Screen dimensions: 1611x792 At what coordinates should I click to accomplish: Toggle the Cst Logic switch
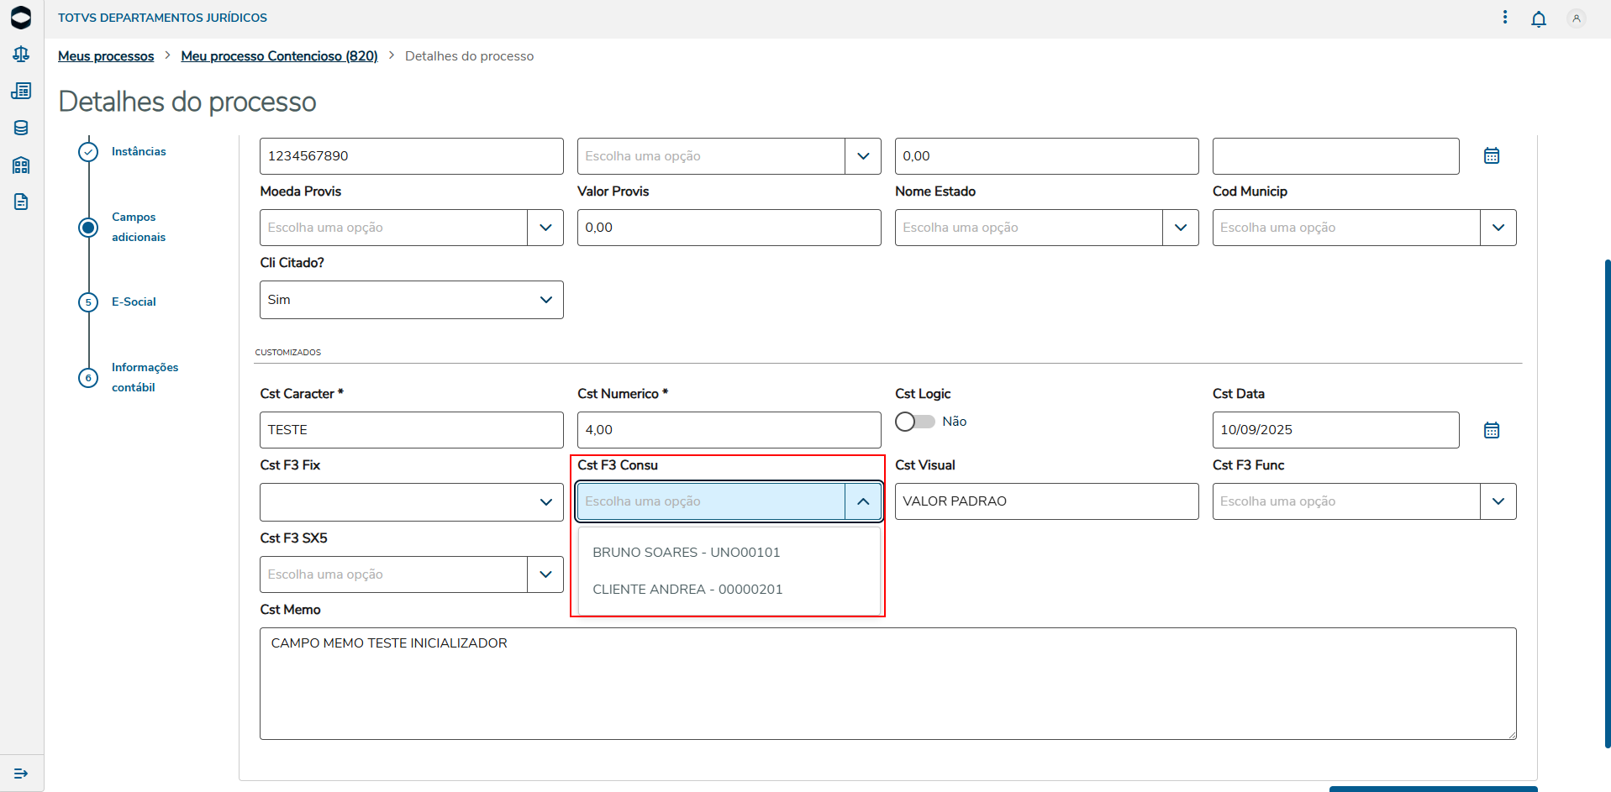point(915,422)
